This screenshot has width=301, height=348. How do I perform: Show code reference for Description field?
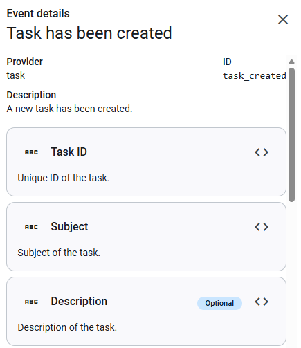pos(262,302)
